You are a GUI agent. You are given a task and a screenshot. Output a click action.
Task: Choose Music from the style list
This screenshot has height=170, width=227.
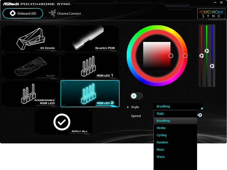pos(175,149)
